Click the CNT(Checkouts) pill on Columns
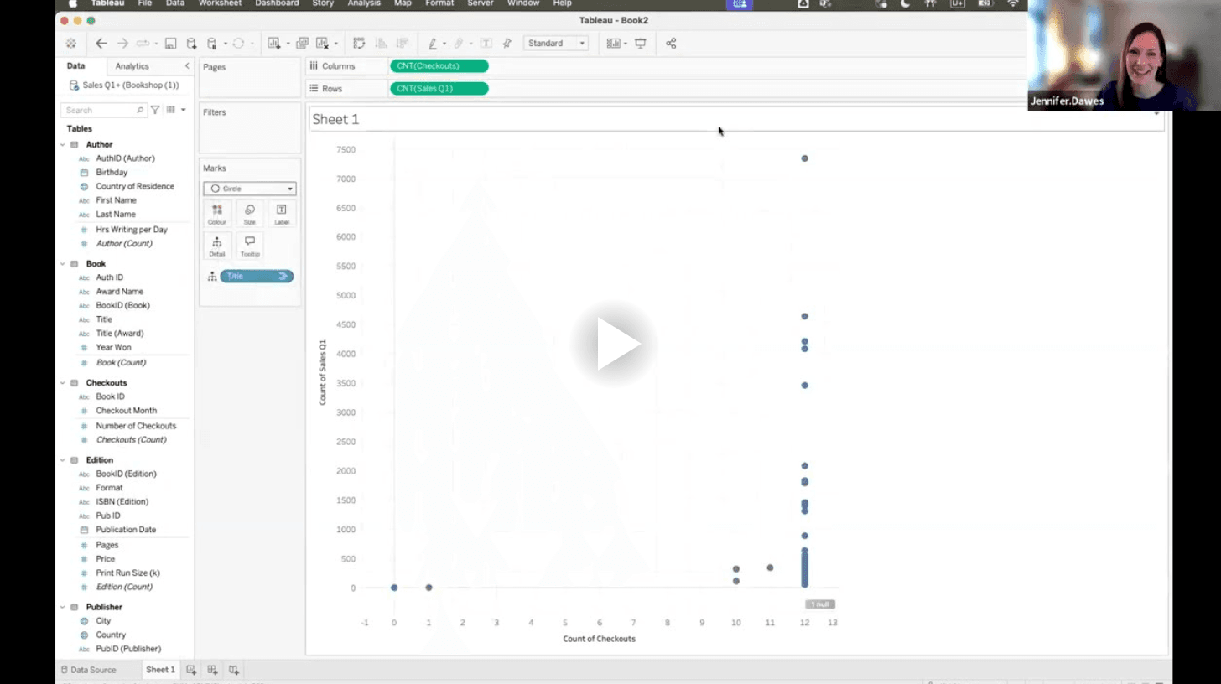Screen dimensions: 1221x684 click(439, 66)
